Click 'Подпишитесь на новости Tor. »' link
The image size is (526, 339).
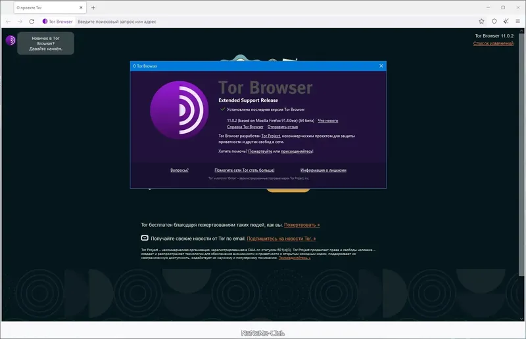pyautogui.click(x=281, y=239)
